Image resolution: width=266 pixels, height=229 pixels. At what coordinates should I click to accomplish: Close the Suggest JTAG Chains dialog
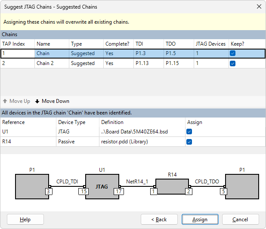pyautogui.click(x=259, y=6)
